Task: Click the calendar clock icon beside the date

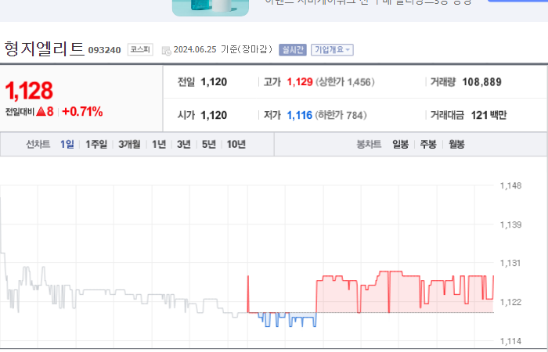Action: click(166, 51)
